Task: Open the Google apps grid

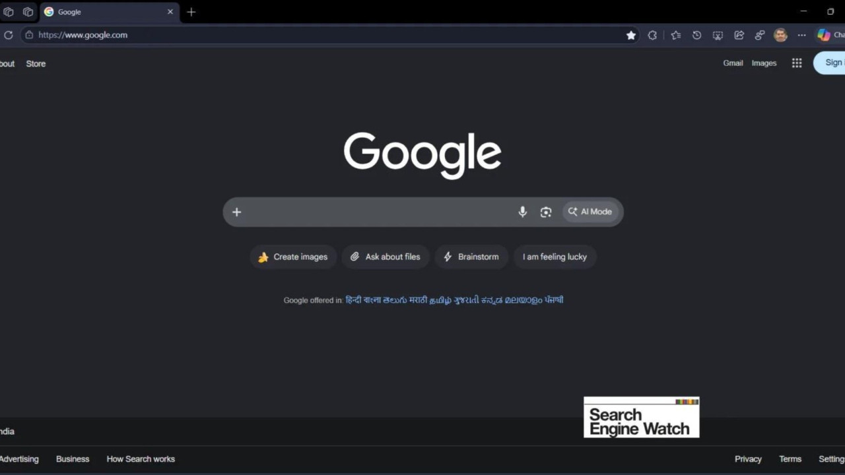Action: (x=797, y=63)
